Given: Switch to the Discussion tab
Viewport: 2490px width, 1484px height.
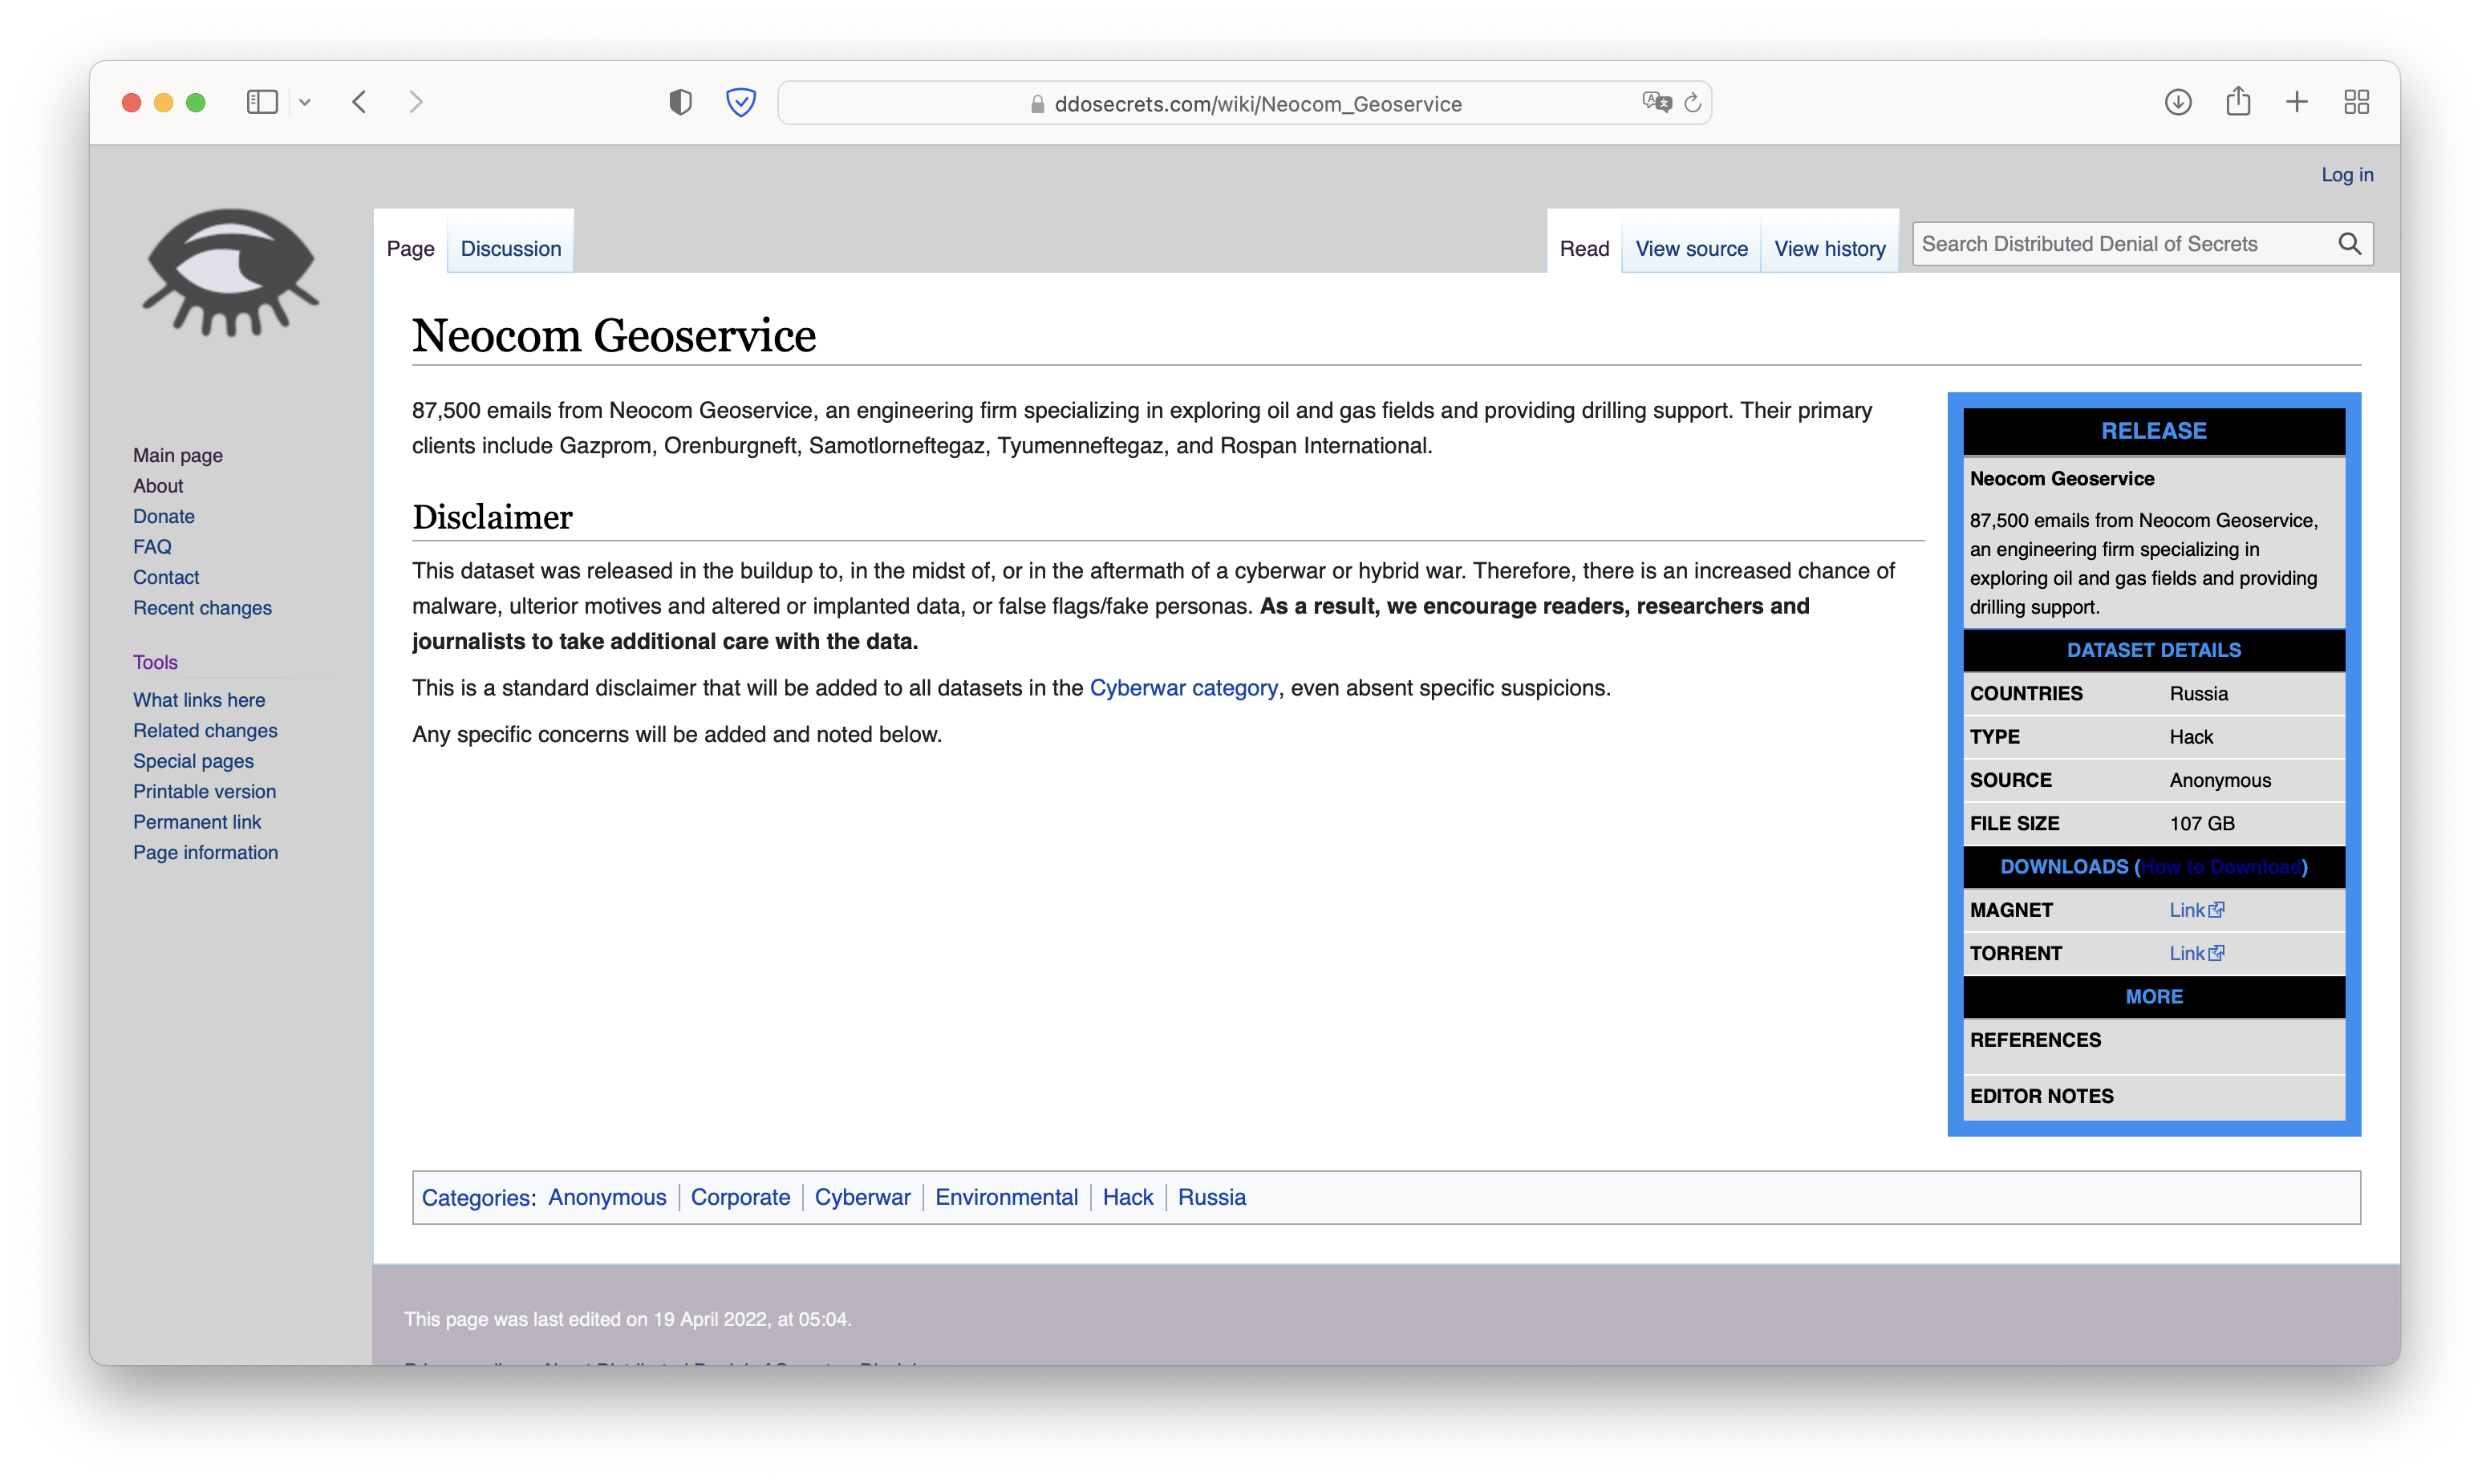Looking at the screenshot, I should (510, 248).
